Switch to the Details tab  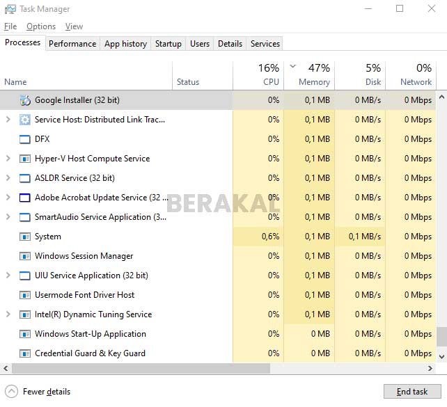tap(230, 44)
